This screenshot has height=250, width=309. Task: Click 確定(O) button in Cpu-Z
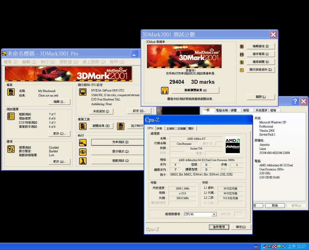(x=241, y=227)
